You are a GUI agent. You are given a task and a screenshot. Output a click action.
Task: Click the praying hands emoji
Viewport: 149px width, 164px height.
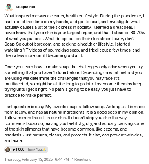pyautogui.click(x=44, y=149)
